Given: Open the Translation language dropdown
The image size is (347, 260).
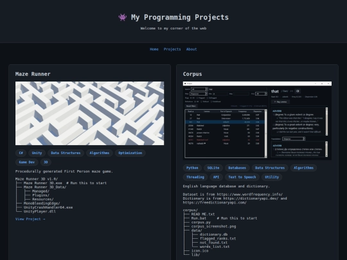Looking at the screenshot, I should [x=294, y=139].
